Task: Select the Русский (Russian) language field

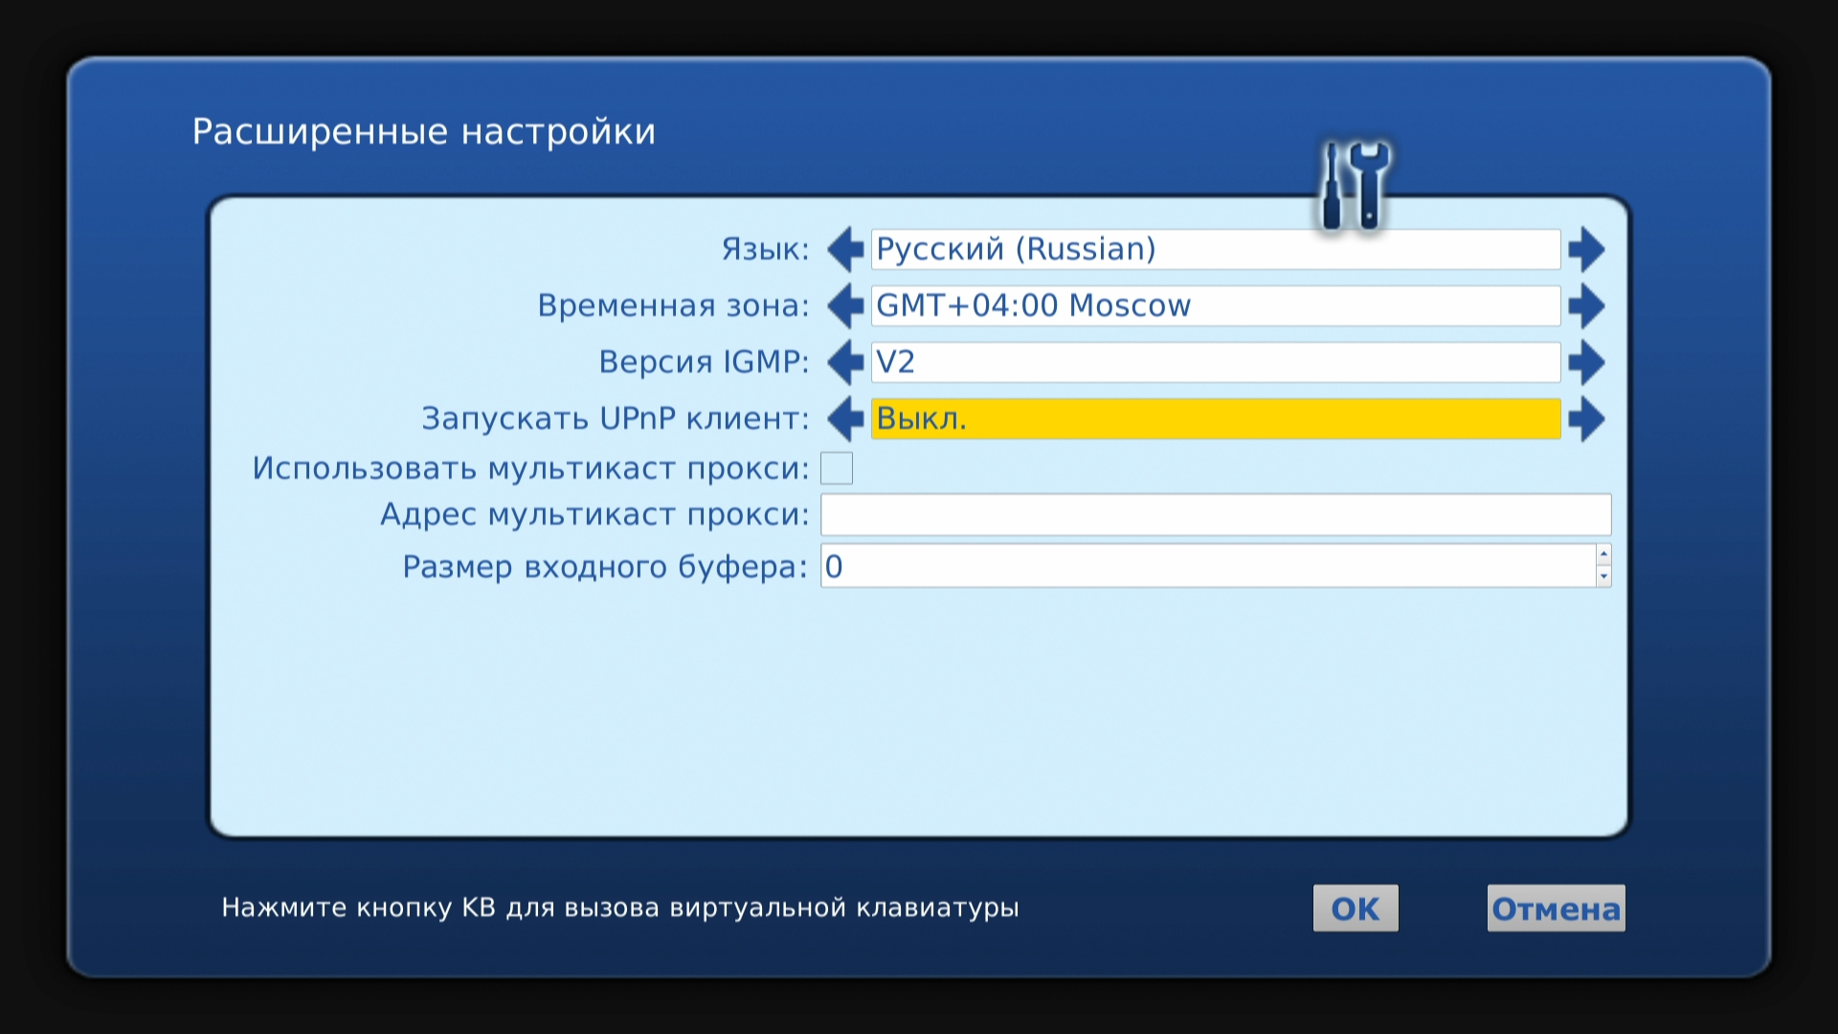Action: [x=1215, y=250]
